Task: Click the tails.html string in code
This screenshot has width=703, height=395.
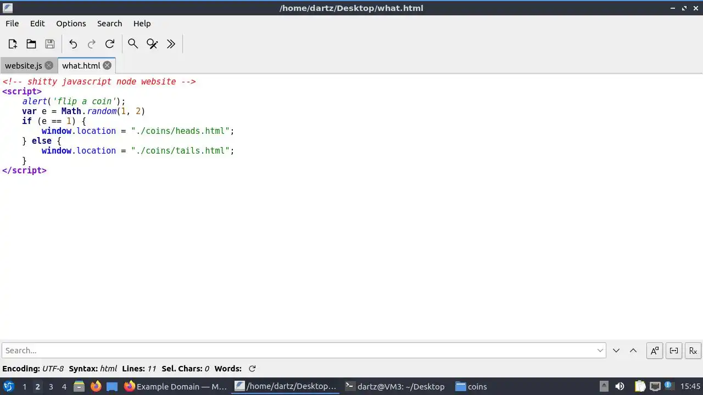Action: [180, 151]
